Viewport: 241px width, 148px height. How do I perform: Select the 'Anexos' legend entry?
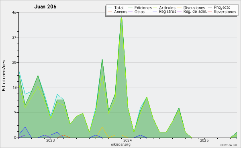tap(120, 12)
